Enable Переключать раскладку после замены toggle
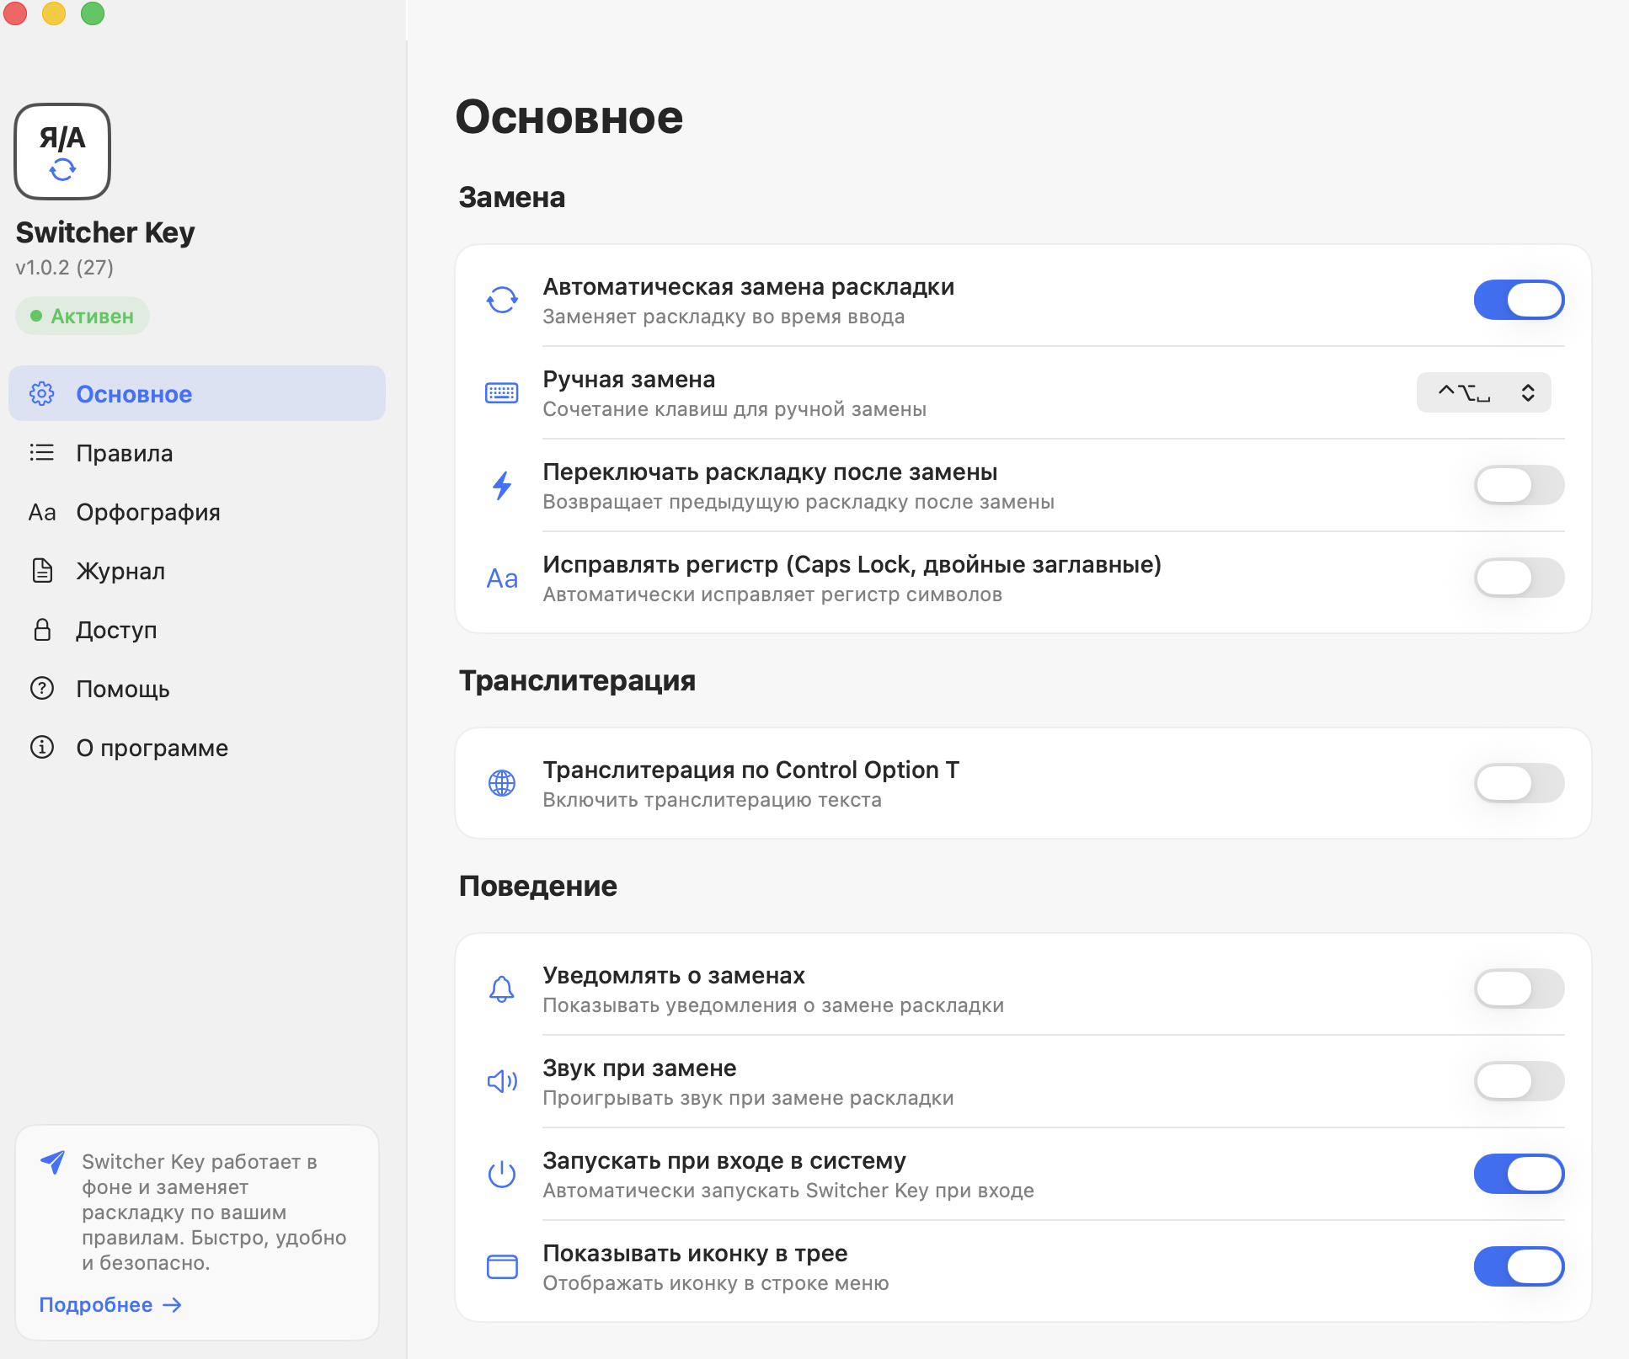This screenshot has width=1629, height=1359. (1519, 485)
